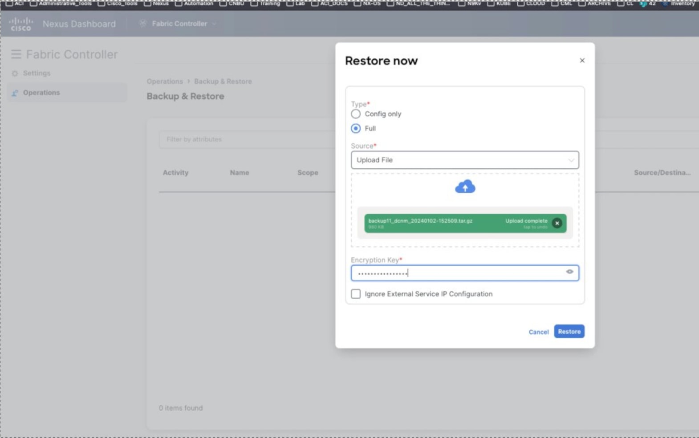This screenshot has height=438, width=699.
Task: Click into the Encryption Key field
Action: 465,273
